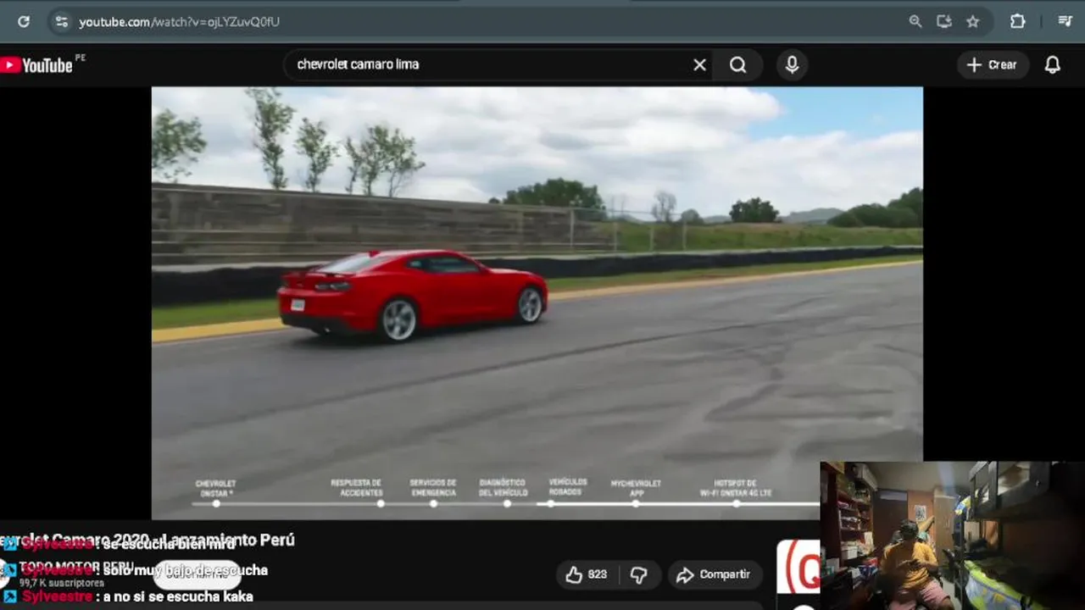Open the Crear create menu
Image resolution: width=1085 pixels, height=610 pixels.
click(x=993, y=64)
